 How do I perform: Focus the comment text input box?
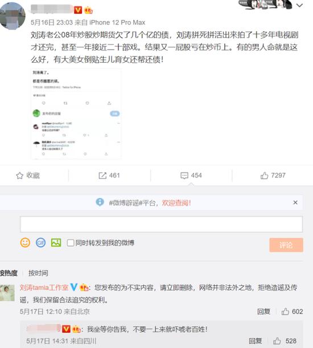coord(161,224)
